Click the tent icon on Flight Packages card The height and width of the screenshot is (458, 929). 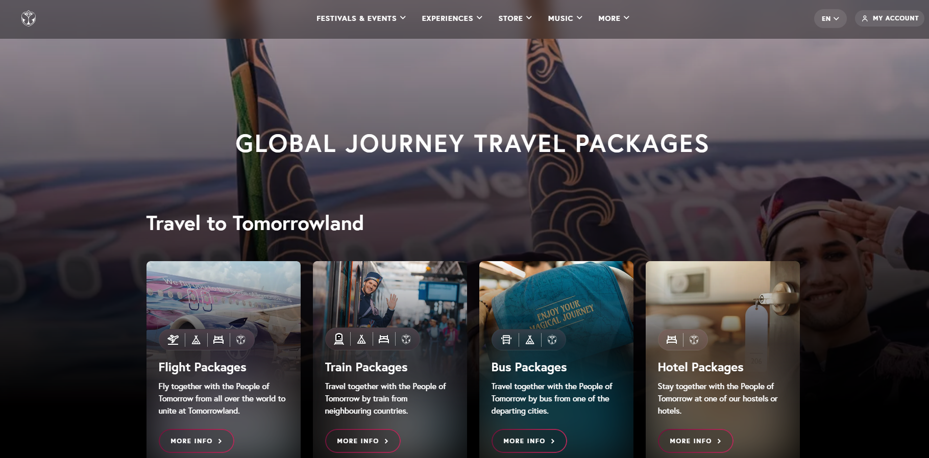coord(196,340)
